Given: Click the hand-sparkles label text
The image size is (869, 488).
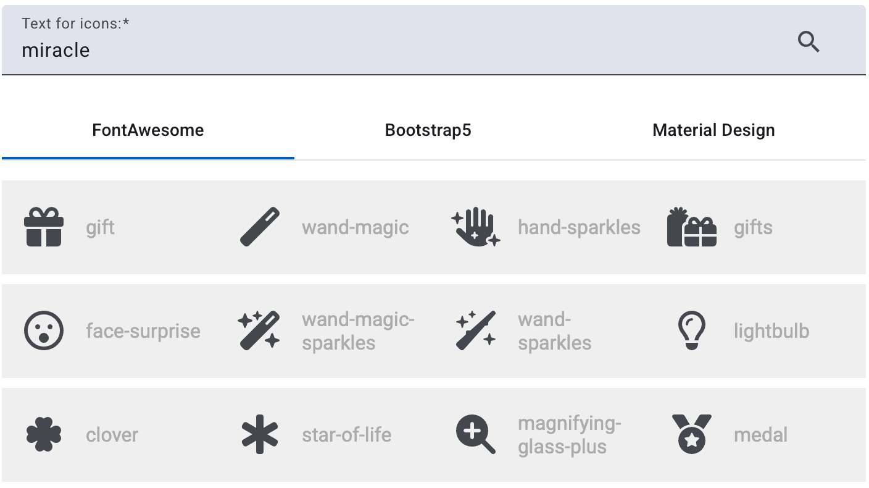Looking at the screenshot, I should tap(579, 227).
